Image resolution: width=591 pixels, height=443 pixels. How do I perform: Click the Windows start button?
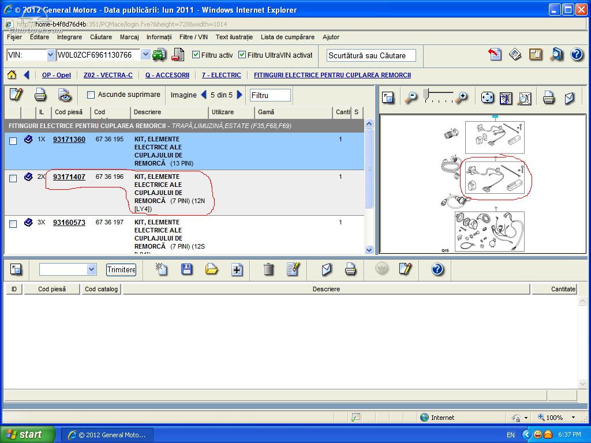coord(28,434)
